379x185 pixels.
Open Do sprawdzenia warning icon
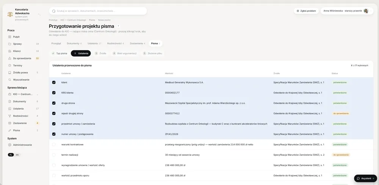pos(10,58)
